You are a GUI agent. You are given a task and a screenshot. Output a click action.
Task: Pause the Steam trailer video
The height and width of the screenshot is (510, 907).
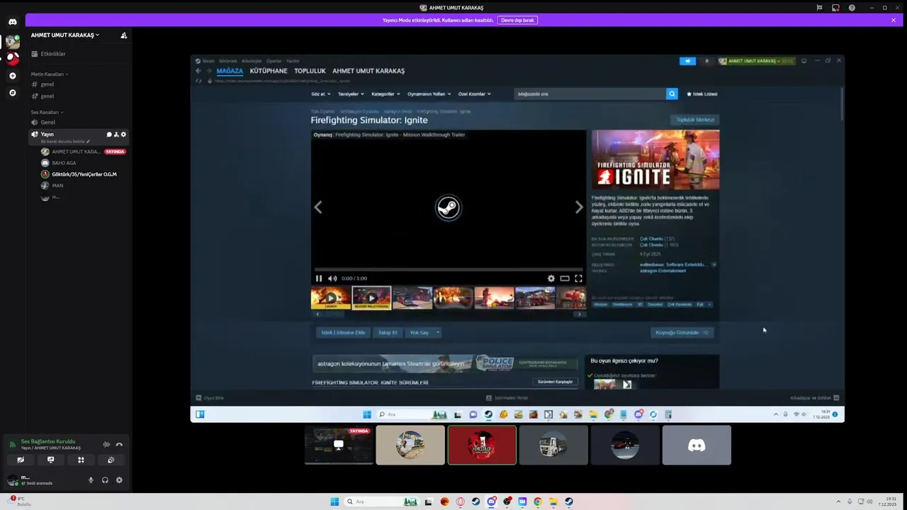pos(319,278)
